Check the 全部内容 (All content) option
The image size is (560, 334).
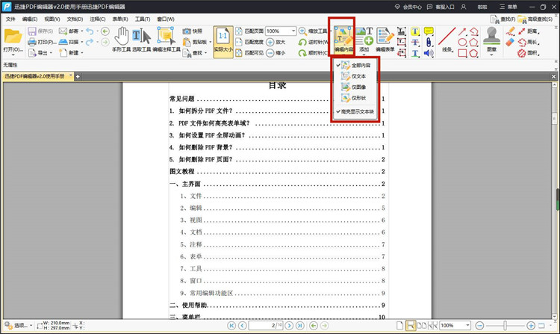[354, 65]
